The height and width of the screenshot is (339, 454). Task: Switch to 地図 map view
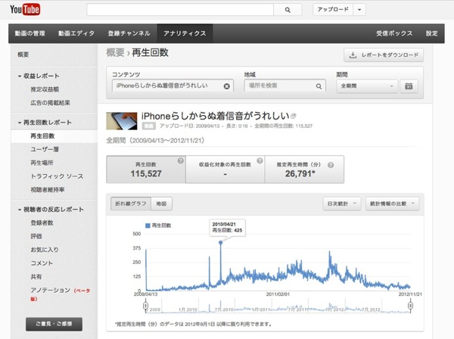click(162, 204)
